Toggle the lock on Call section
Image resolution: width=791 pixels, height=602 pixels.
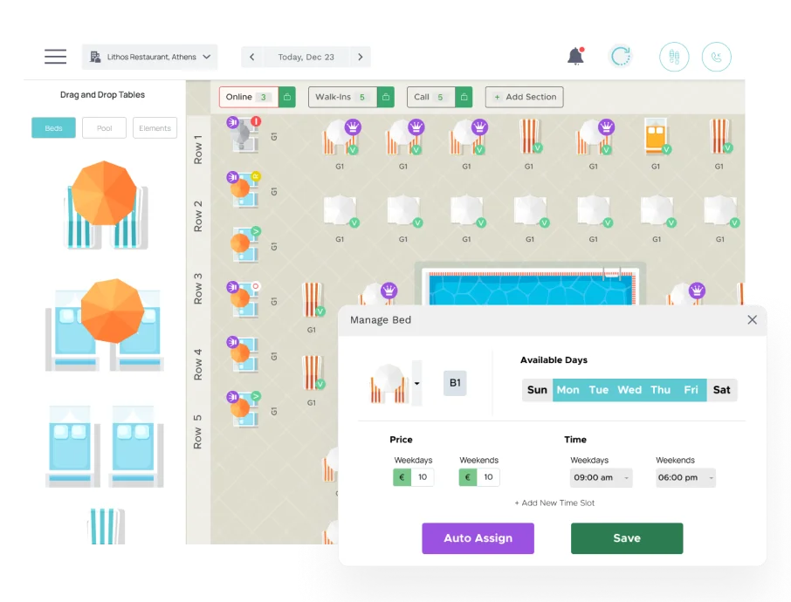point(464,97)
